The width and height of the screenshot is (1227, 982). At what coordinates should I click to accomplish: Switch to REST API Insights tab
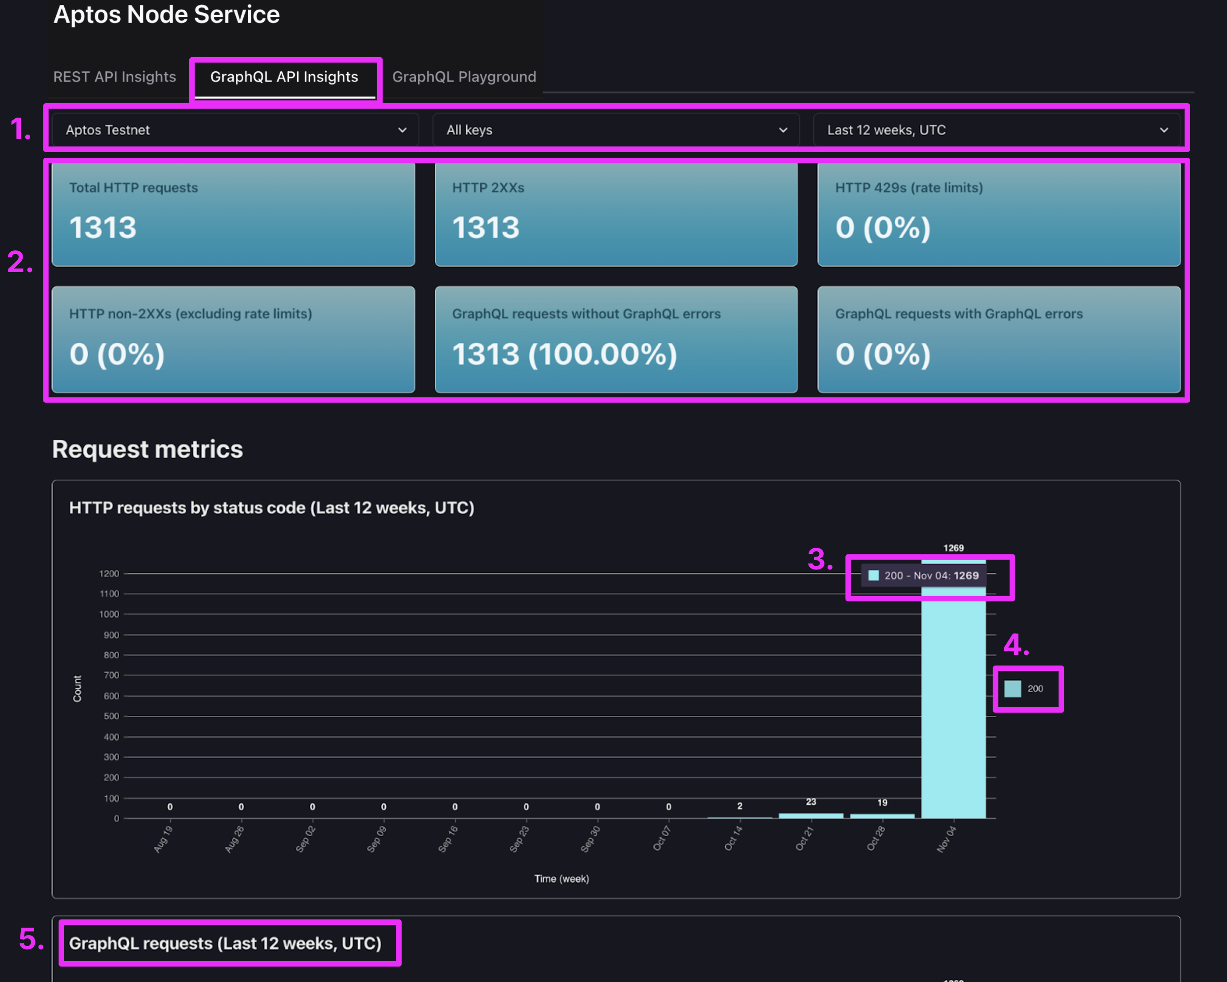pyautogui.click(x=114, y=77)
